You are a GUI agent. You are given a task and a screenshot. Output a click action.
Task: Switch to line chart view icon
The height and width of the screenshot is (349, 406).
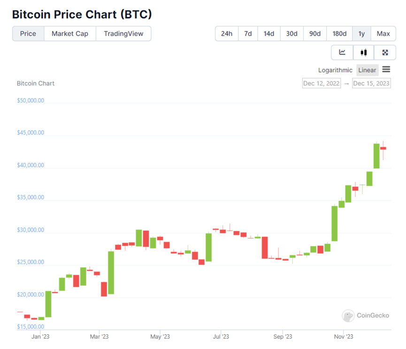[342, 53]
